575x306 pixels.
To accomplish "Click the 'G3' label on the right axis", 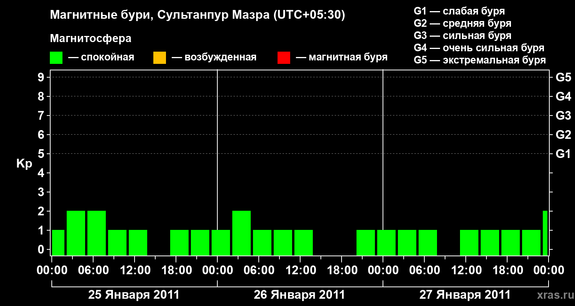I will 563,116.
